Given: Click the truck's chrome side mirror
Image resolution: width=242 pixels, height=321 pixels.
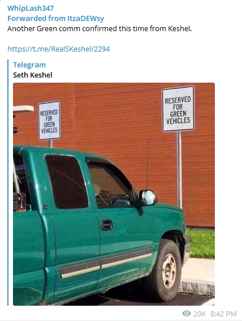Looking at the screenshot, I should click(x=148, y=198).
